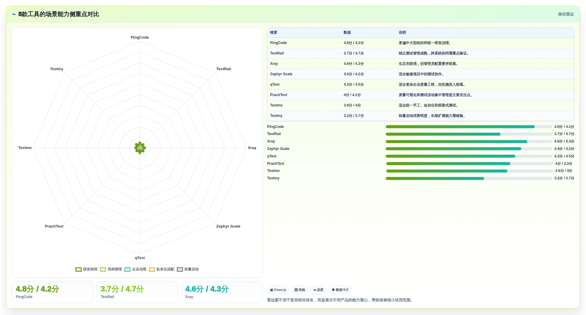Click the Testmo axis label on the radar chart

pos(25,148)
